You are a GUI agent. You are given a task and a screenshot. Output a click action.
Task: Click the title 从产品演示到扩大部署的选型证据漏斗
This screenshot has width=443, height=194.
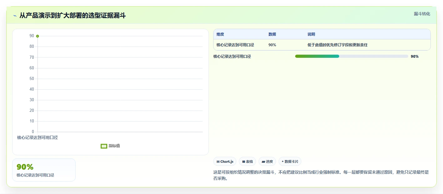click(73, 16)
